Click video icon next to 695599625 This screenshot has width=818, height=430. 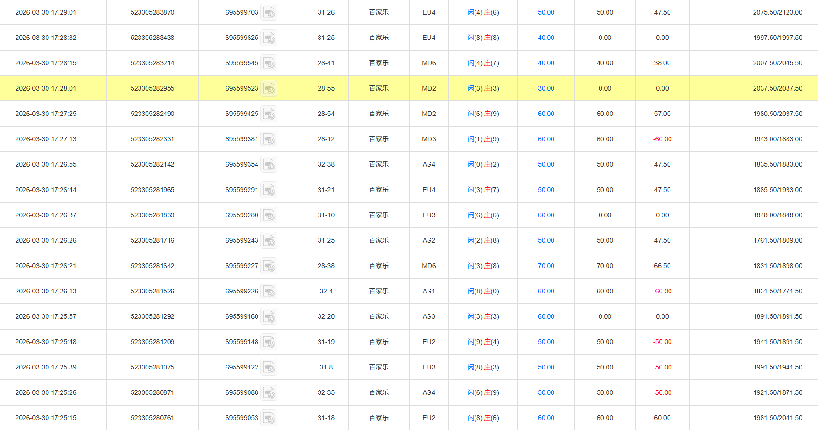pos(269,38)
